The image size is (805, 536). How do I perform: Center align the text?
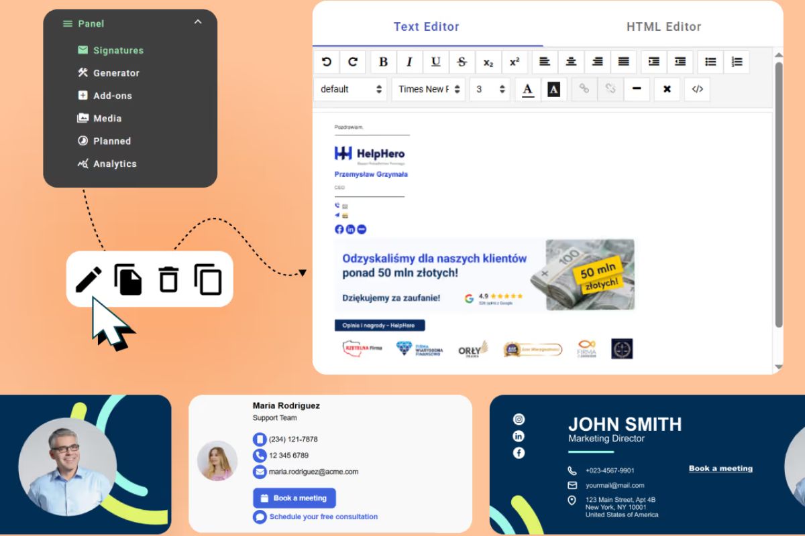click(571, 62)
